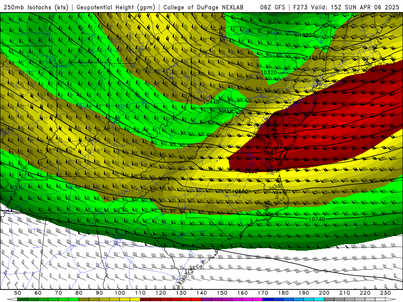403x302 pixels.
Task: Click the left arrow cap of color bar
Action: (x=12, y=299)
